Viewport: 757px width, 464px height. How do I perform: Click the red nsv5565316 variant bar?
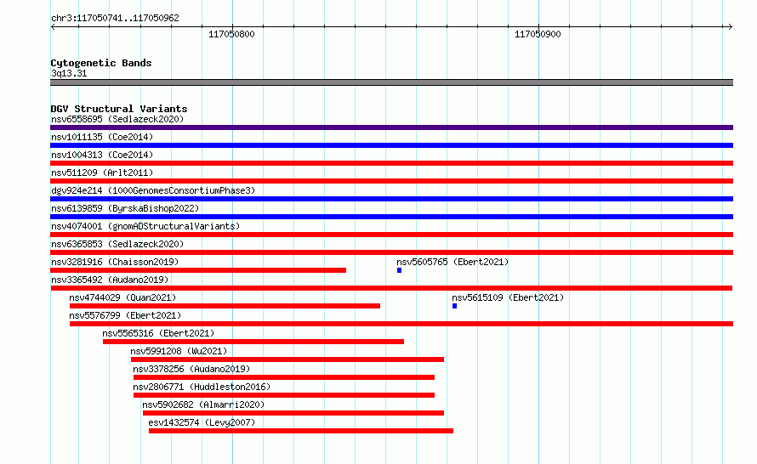tap(253, 342)
